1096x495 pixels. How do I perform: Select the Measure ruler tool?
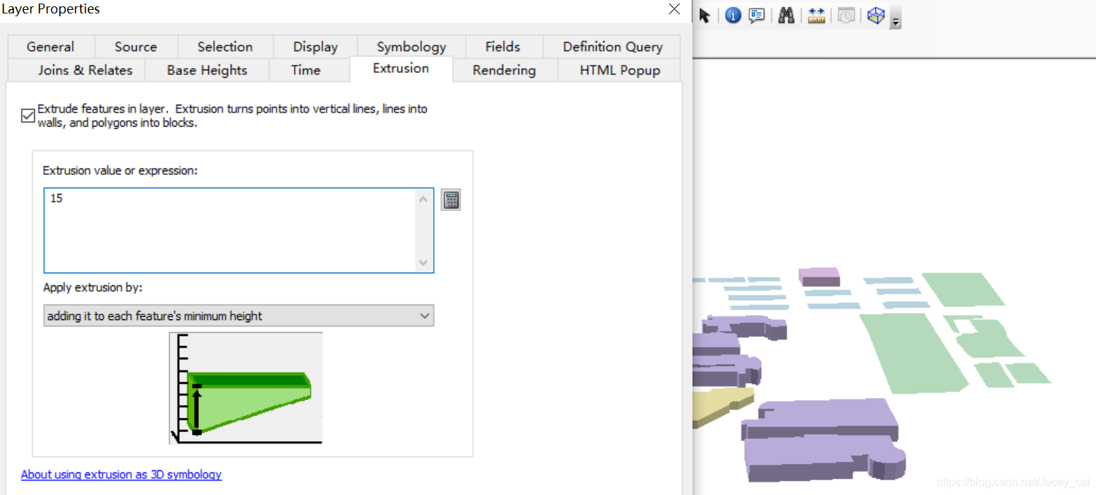point(816,16)
